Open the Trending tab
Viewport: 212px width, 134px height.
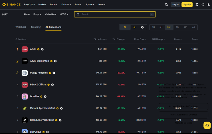36,27
